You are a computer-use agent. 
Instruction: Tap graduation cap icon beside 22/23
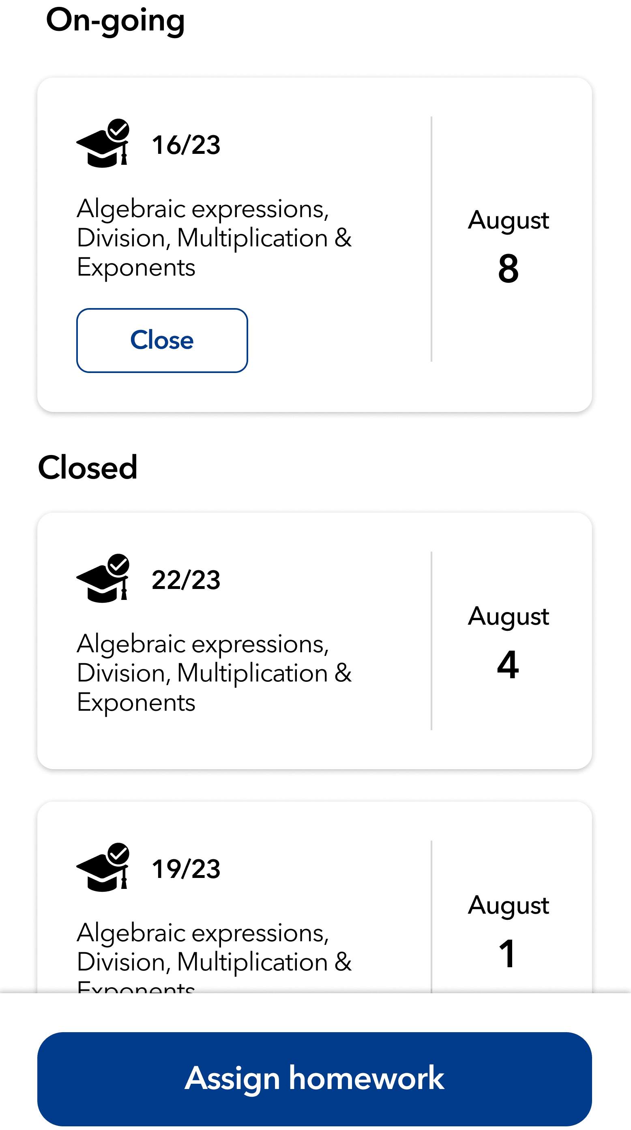[103, 579]
